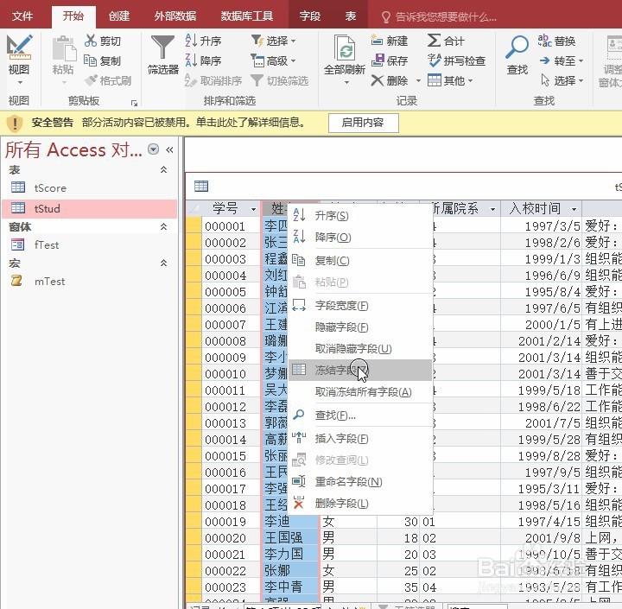Collapse the 窗体 (Forms) group
This screenshot has width=622, height=609.
[x=163, y=226]
